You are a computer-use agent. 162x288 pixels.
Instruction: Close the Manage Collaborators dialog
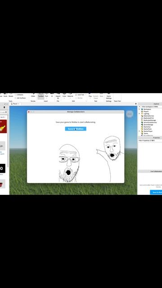tap(29, 112)
